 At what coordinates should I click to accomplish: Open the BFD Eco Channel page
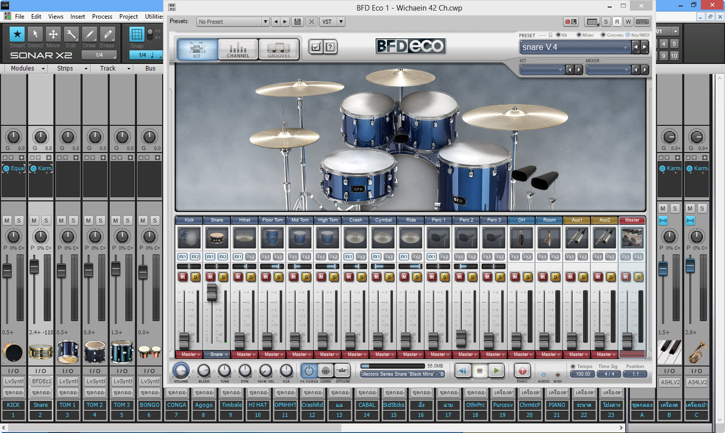[x=238, y=49]
